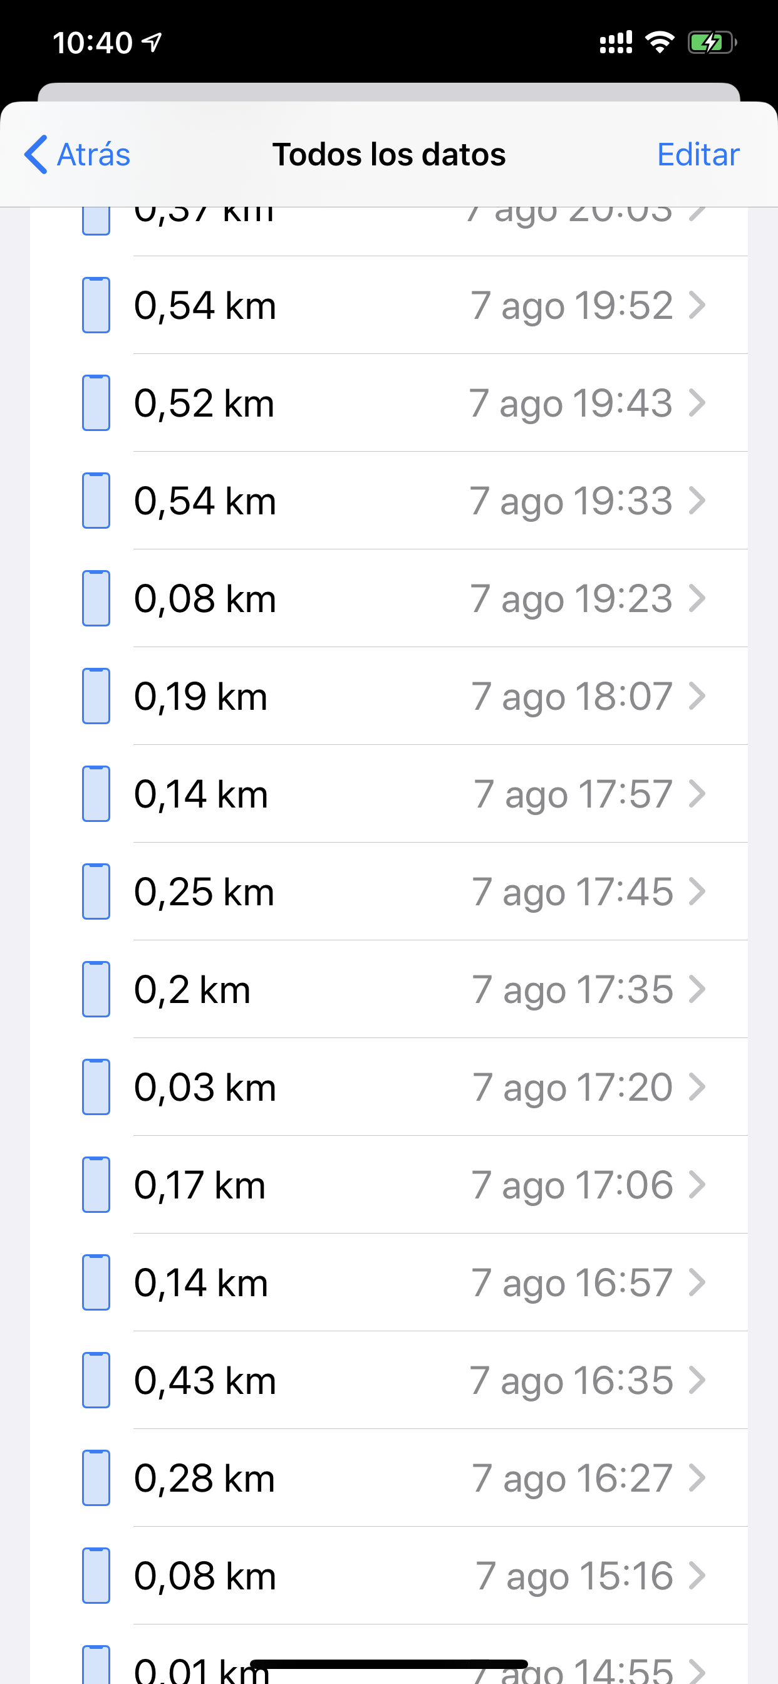The width and height of the screenshot is (778, 1684).
Task: Tap the Atrás back chevron icon
Action: [x=36, y=154]
